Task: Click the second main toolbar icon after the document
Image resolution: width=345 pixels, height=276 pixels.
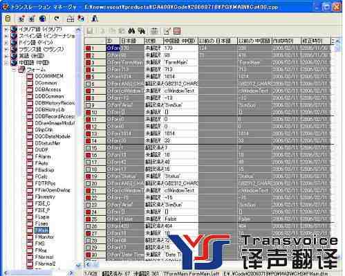Action: [x=21, y=19]
